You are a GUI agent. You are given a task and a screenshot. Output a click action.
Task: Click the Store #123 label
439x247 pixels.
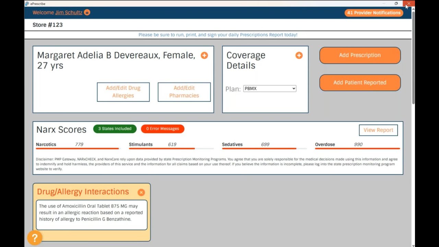[48, 25]
